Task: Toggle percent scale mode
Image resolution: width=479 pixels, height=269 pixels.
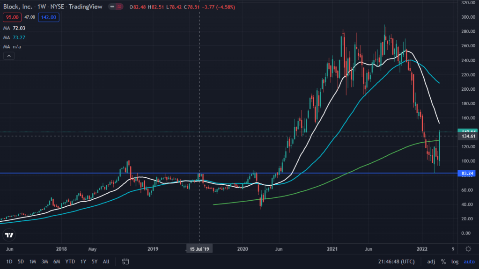Action: pyautogui.click(x=443, y=261)
